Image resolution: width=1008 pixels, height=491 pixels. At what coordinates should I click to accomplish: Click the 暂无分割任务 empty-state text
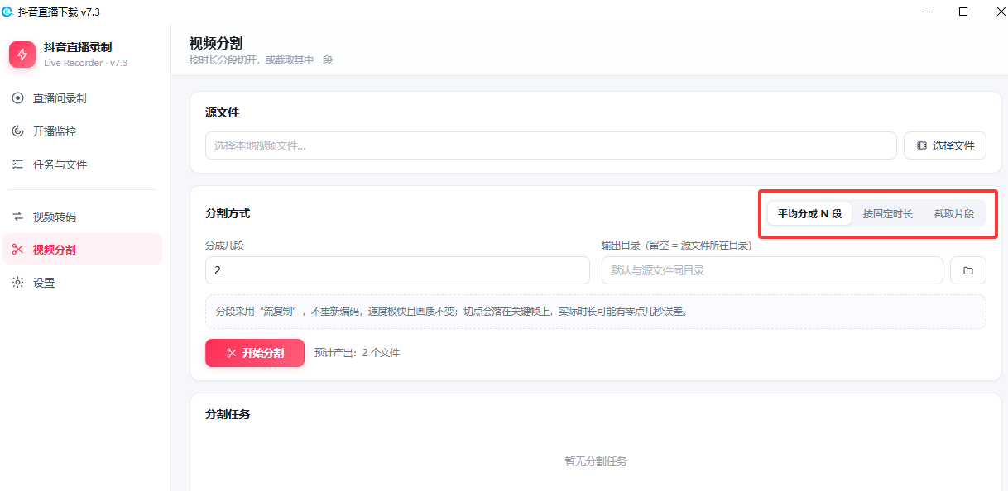coord(596,461)
